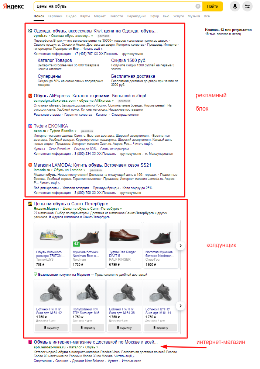Click the Найти search button
The image size is (260, 369).
tap(213, 6)
